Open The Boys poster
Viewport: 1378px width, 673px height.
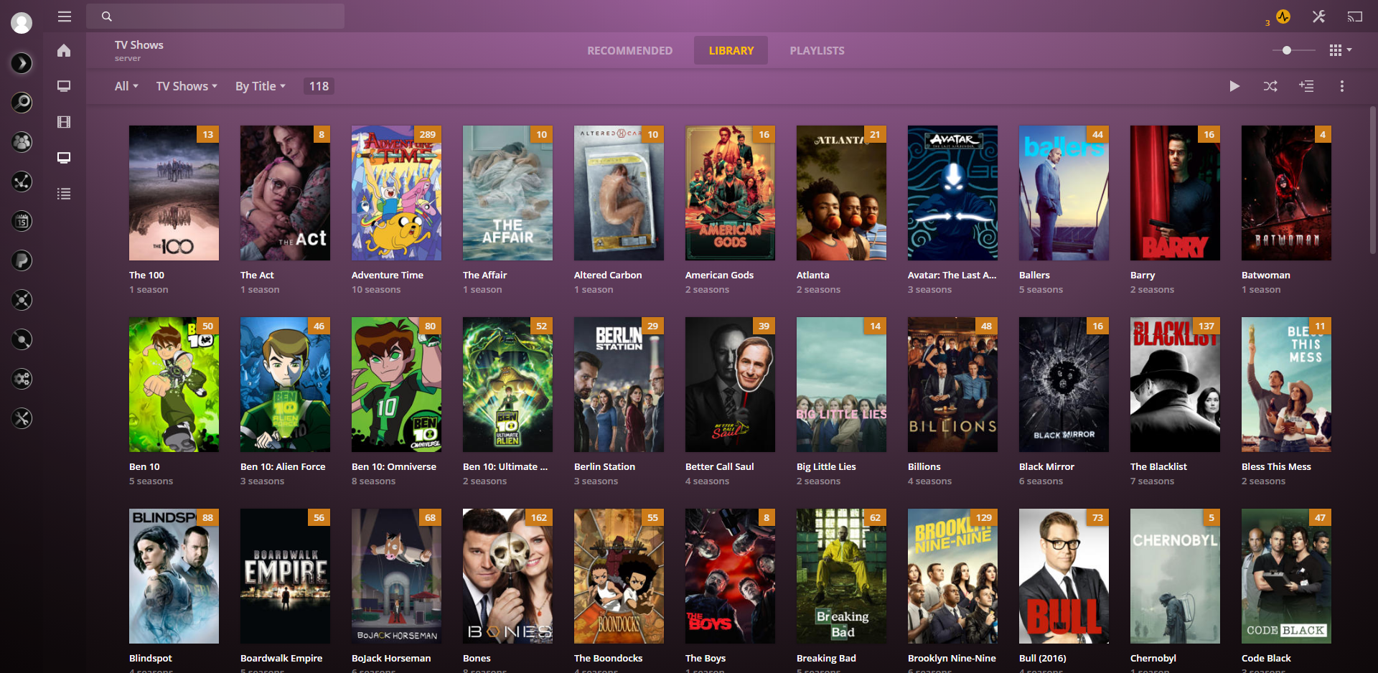730,576
